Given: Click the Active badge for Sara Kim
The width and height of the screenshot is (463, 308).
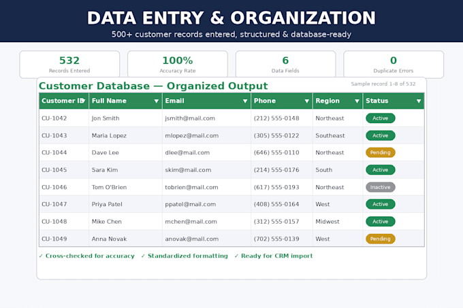Looking at the screenshot, I should [381, 170].
